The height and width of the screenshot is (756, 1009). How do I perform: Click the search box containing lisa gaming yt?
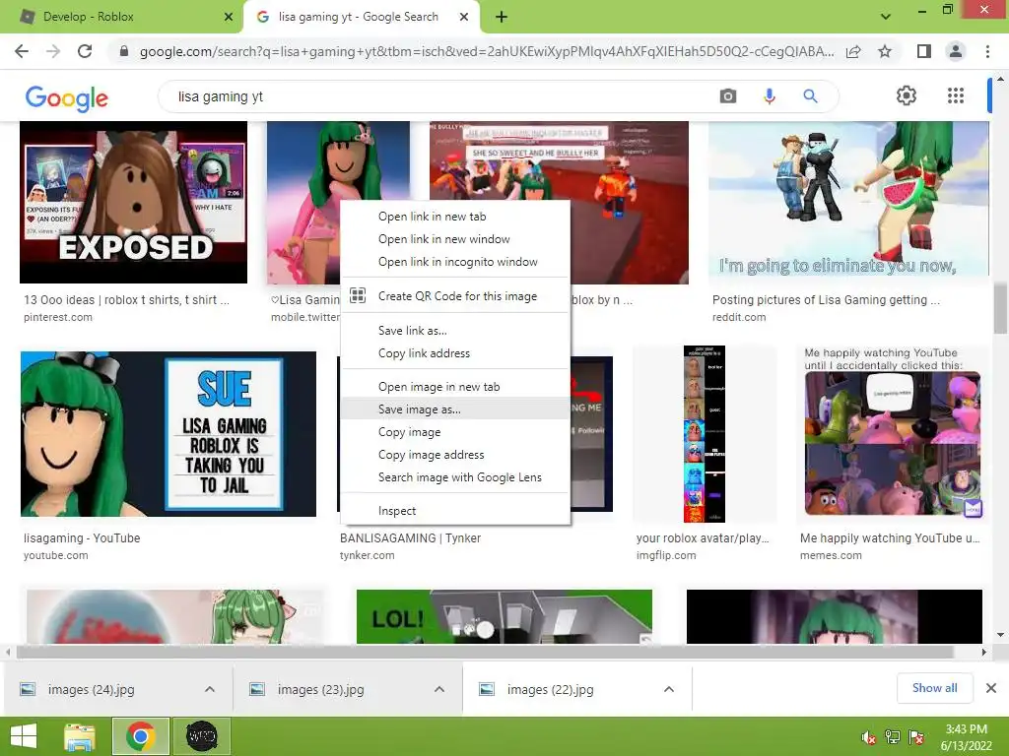[444, 96]
